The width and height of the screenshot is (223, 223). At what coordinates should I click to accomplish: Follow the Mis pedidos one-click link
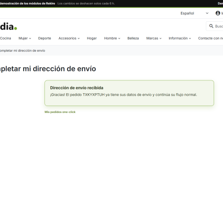tap(60, 112)
